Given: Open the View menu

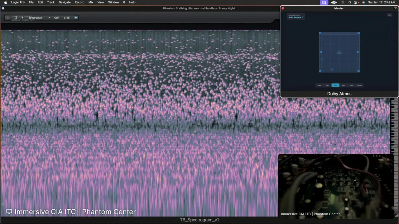Looking at the screenshot, I should pos(101,2).
